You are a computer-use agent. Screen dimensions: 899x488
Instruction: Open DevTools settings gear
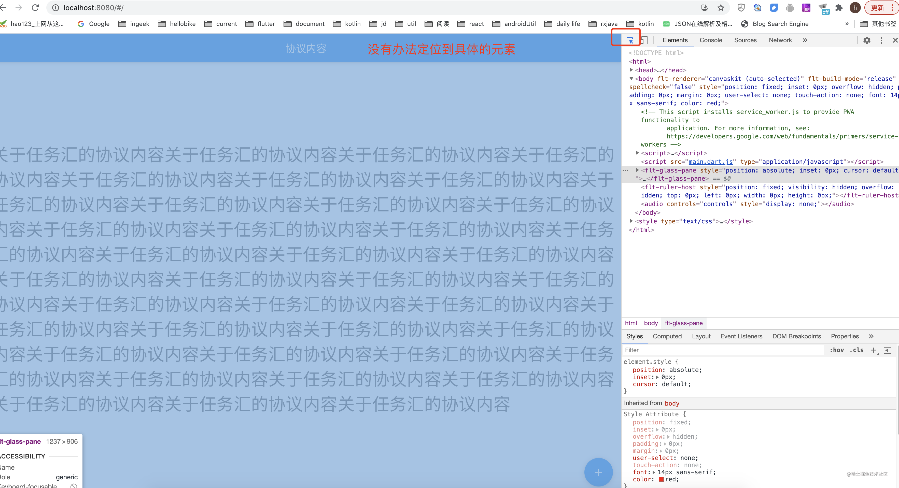coord(867,40)
